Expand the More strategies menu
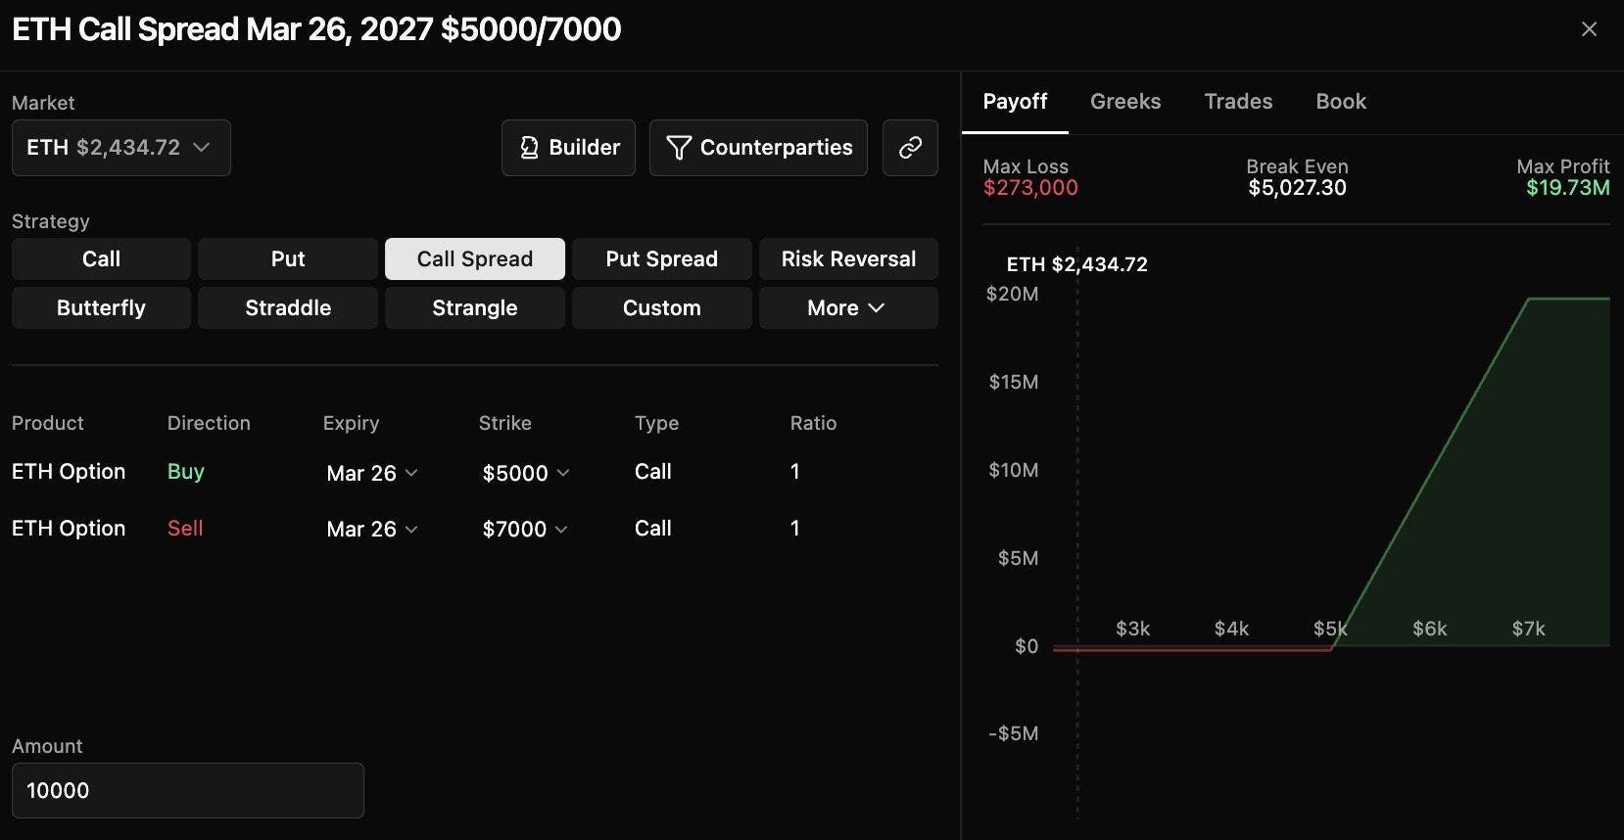 (x=848, y=307)
